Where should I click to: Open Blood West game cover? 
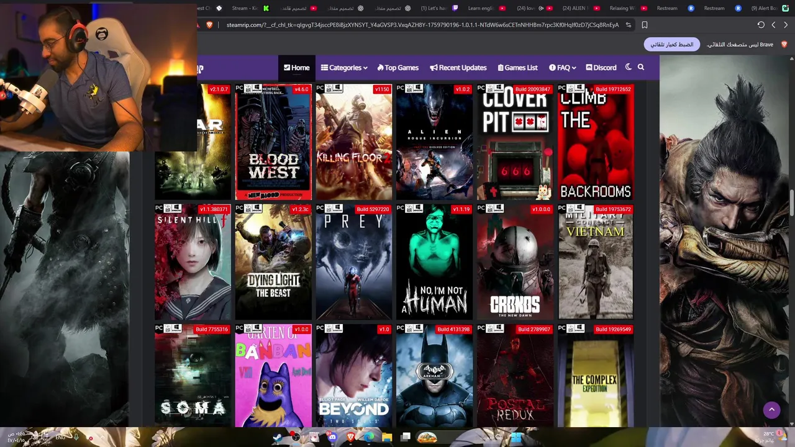coord(273,142)
